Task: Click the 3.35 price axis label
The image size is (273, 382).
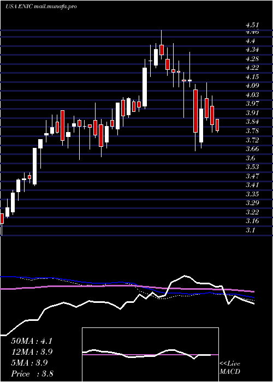Action: tap(252, 194)
